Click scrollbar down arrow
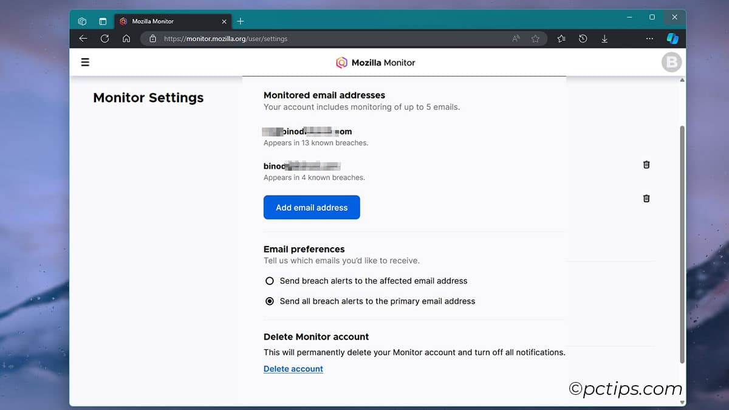 (x=682, y=401)
